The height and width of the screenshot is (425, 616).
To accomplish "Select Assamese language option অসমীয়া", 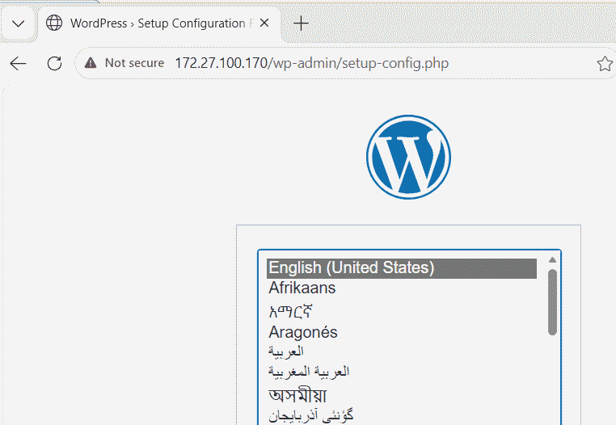I will pyautogui.click(x=402, y=395).
